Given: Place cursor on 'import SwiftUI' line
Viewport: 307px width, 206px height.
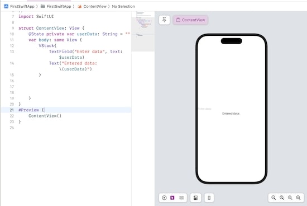Looking at the screenshot, I should [x=36, y=16].
